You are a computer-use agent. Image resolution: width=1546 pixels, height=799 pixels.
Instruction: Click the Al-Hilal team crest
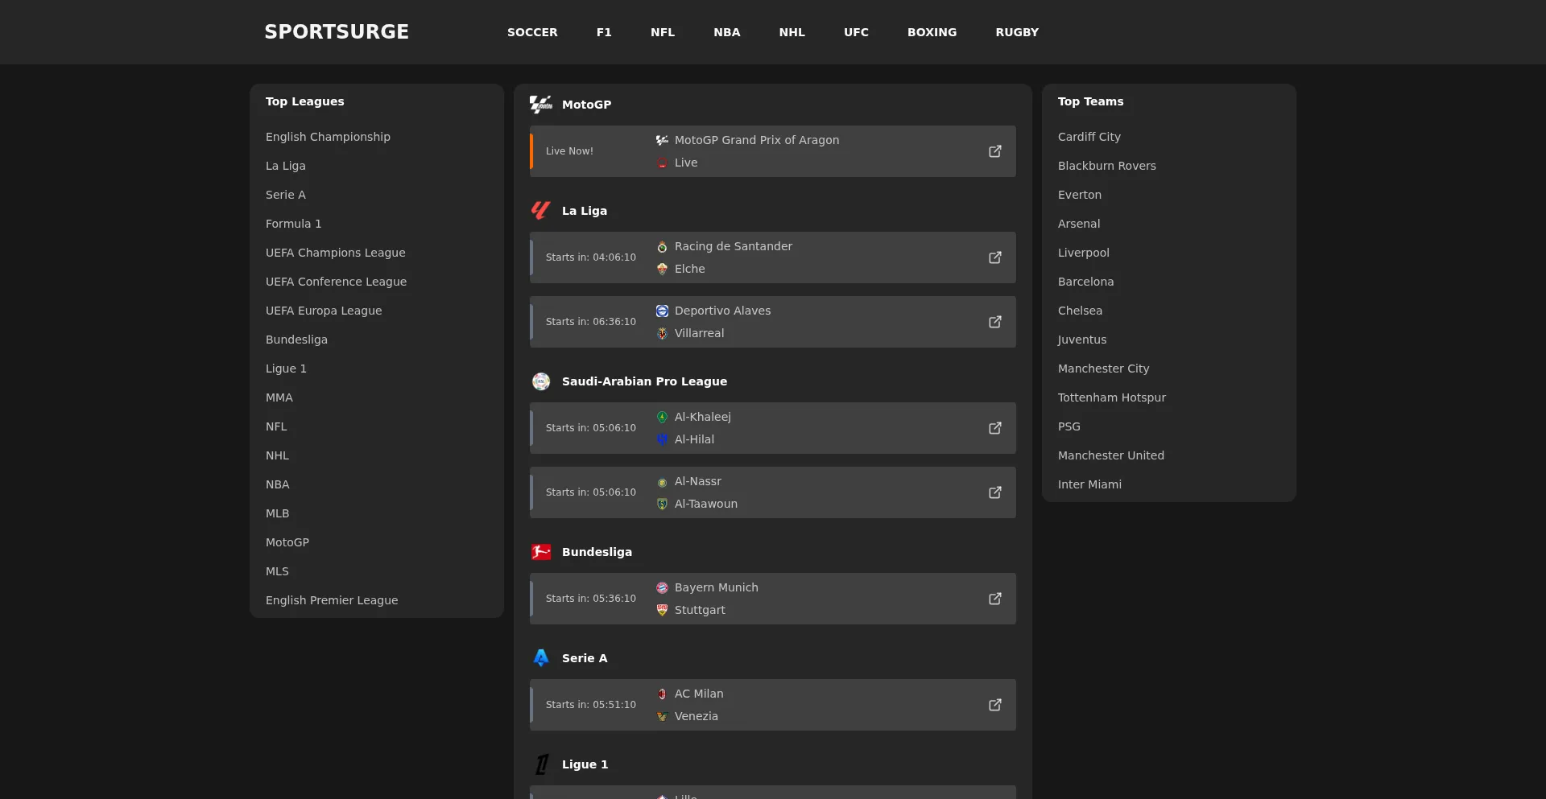[x=662, y=439]
